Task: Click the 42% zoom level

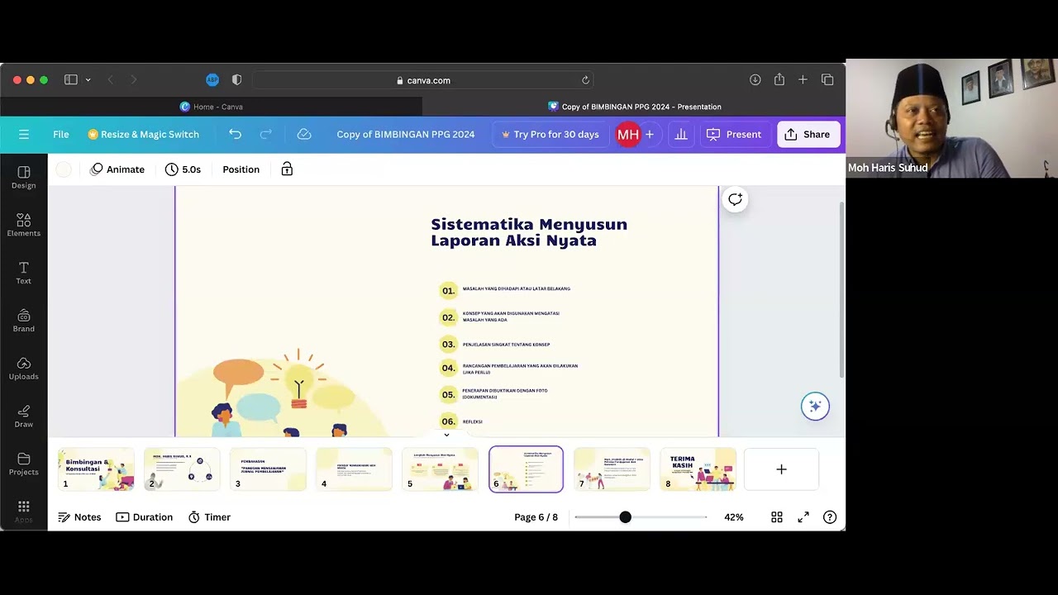Action: 734,517
